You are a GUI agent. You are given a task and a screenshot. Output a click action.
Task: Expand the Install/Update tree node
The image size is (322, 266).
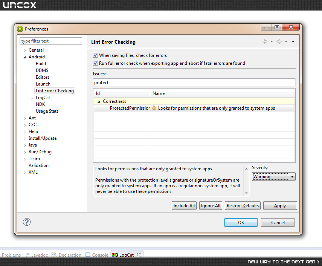24,139
